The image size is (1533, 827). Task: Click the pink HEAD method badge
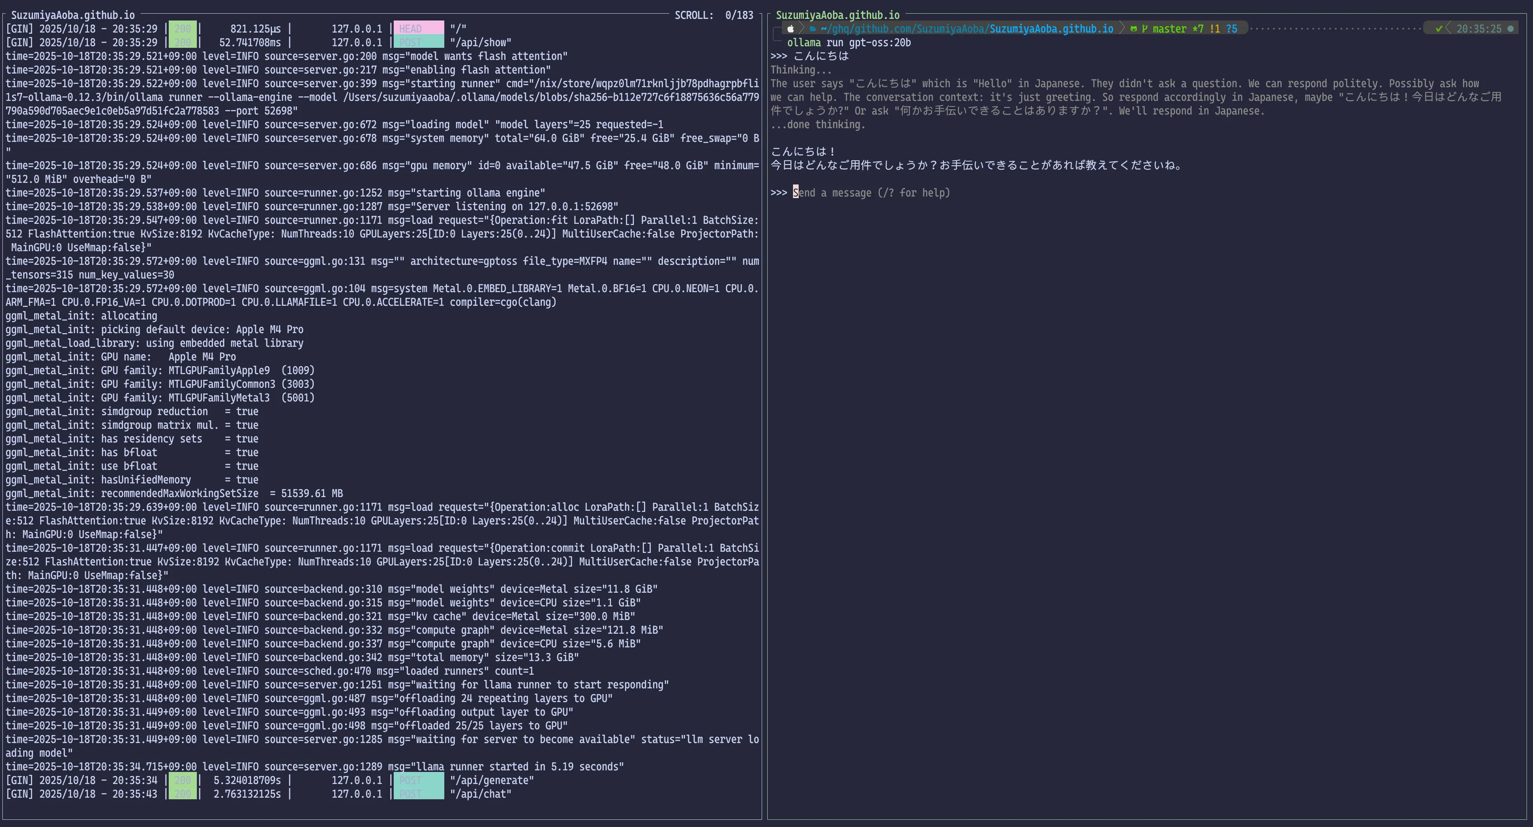click(x=418, y=28)
